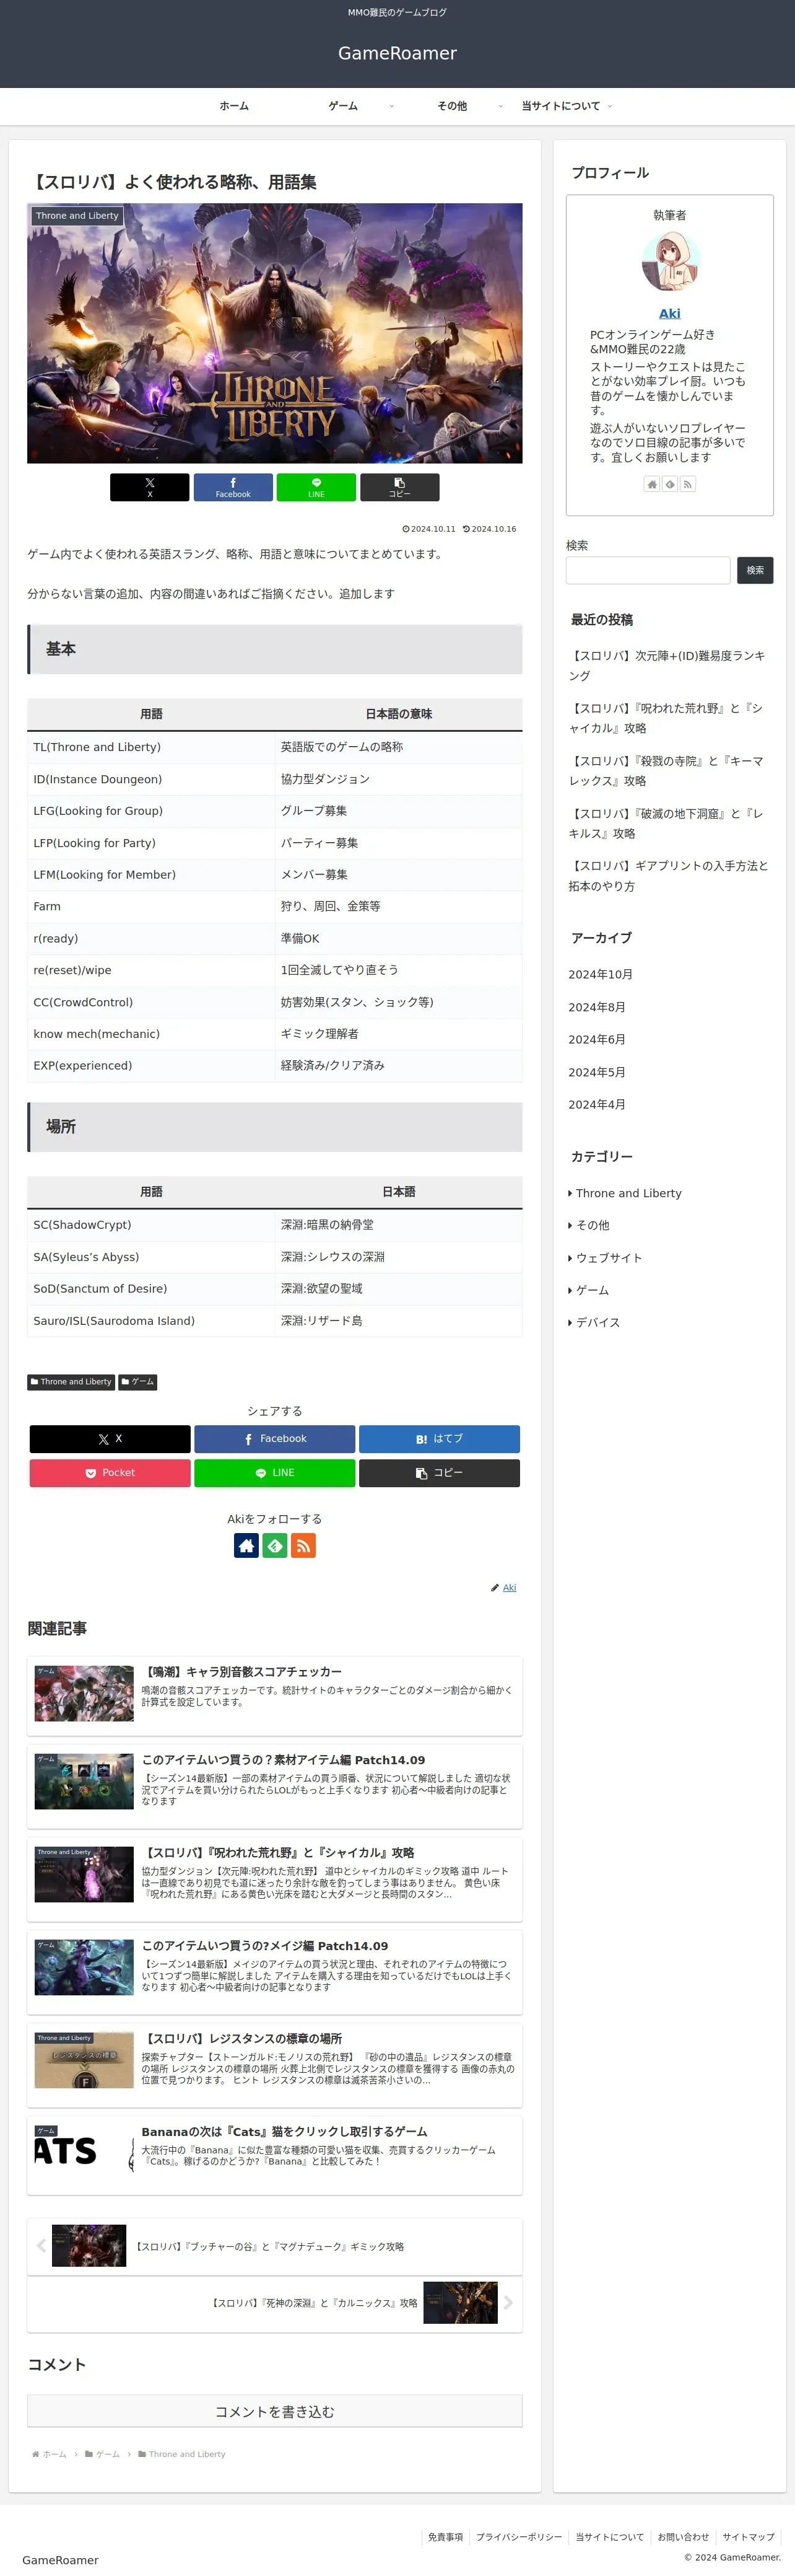Viewport: 795px width, 2576px height.
Task: Save to Pocket button
Action: [x=110, y=1473]
